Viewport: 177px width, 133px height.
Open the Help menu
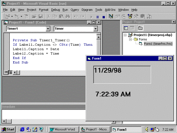pyautogui.click(x=134, y=10)
